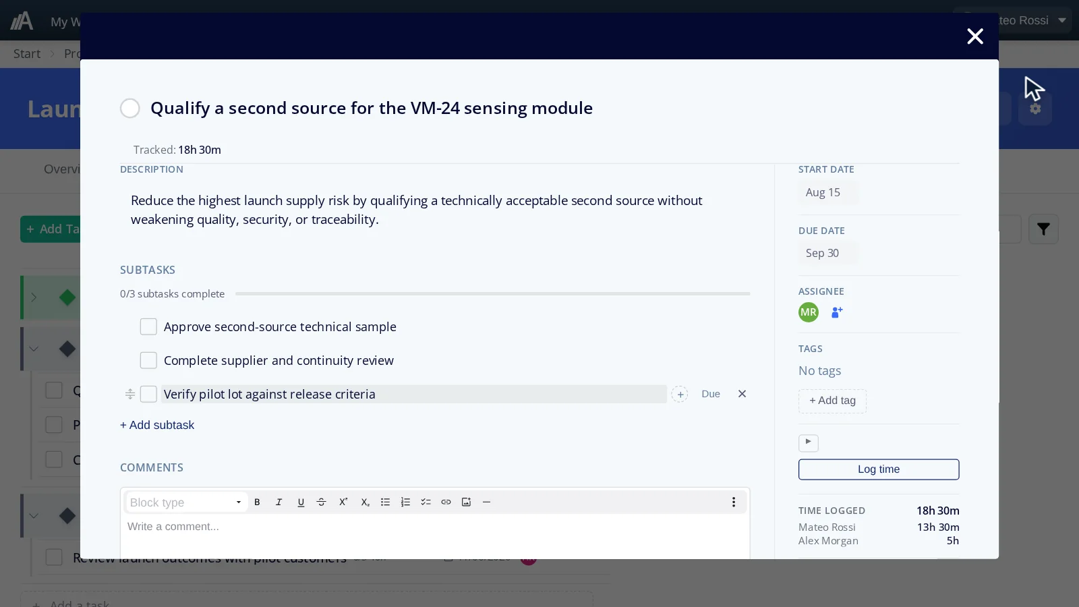Check Complete supplier and continuity review
The width and height of the screenshot is (1079, 607).
tap(148, 360)
